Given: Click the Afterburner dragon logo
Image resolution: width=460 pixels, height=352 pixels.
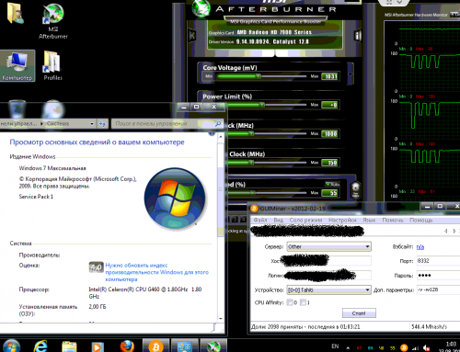Looking at the screenshot, I should (201, 7).
